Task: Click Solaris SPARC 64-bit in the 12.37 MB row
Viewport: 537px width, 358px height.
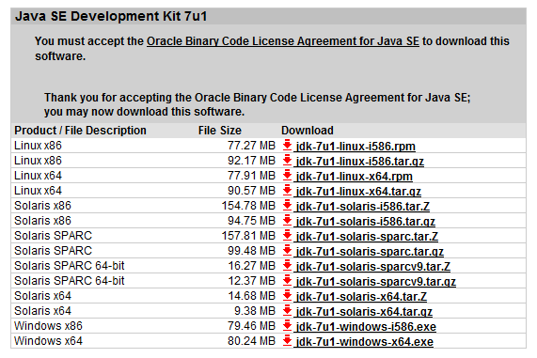Action: [x=70, y=281]
